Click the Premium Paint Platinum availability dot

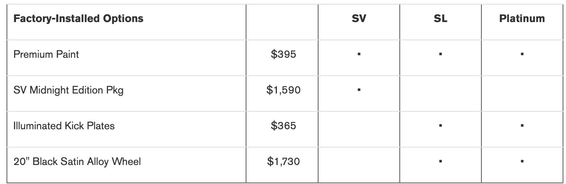(522, 54)
